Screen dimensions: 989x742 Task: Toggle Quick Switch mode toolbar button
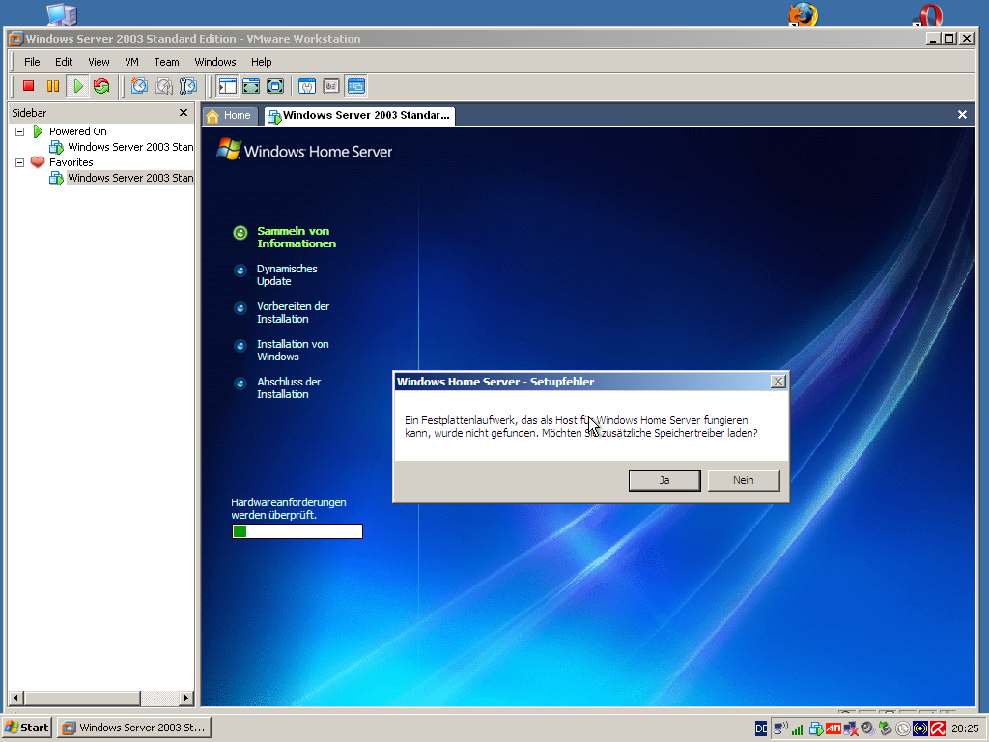coord(275,86)
